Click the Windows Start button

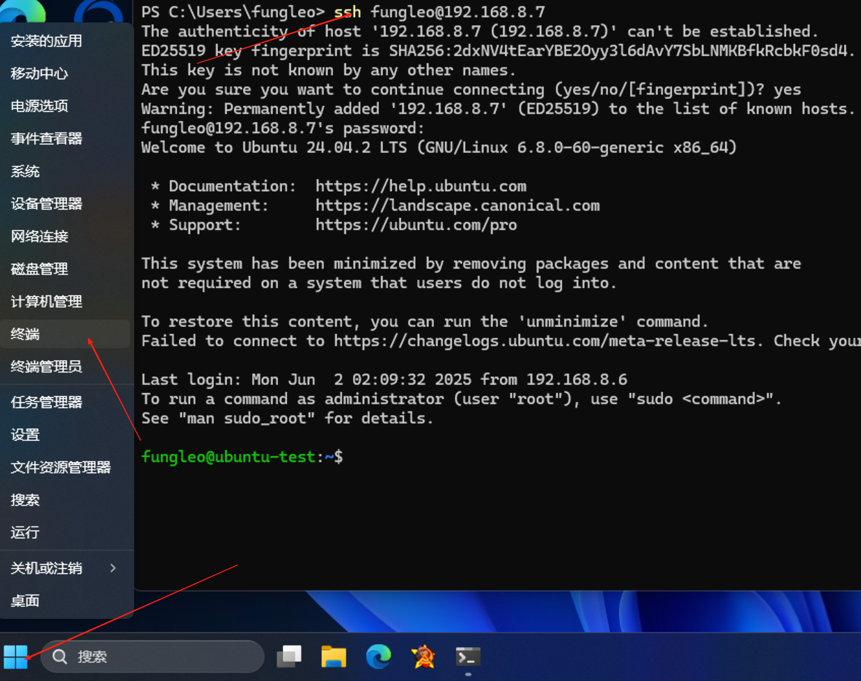(16, 656)
